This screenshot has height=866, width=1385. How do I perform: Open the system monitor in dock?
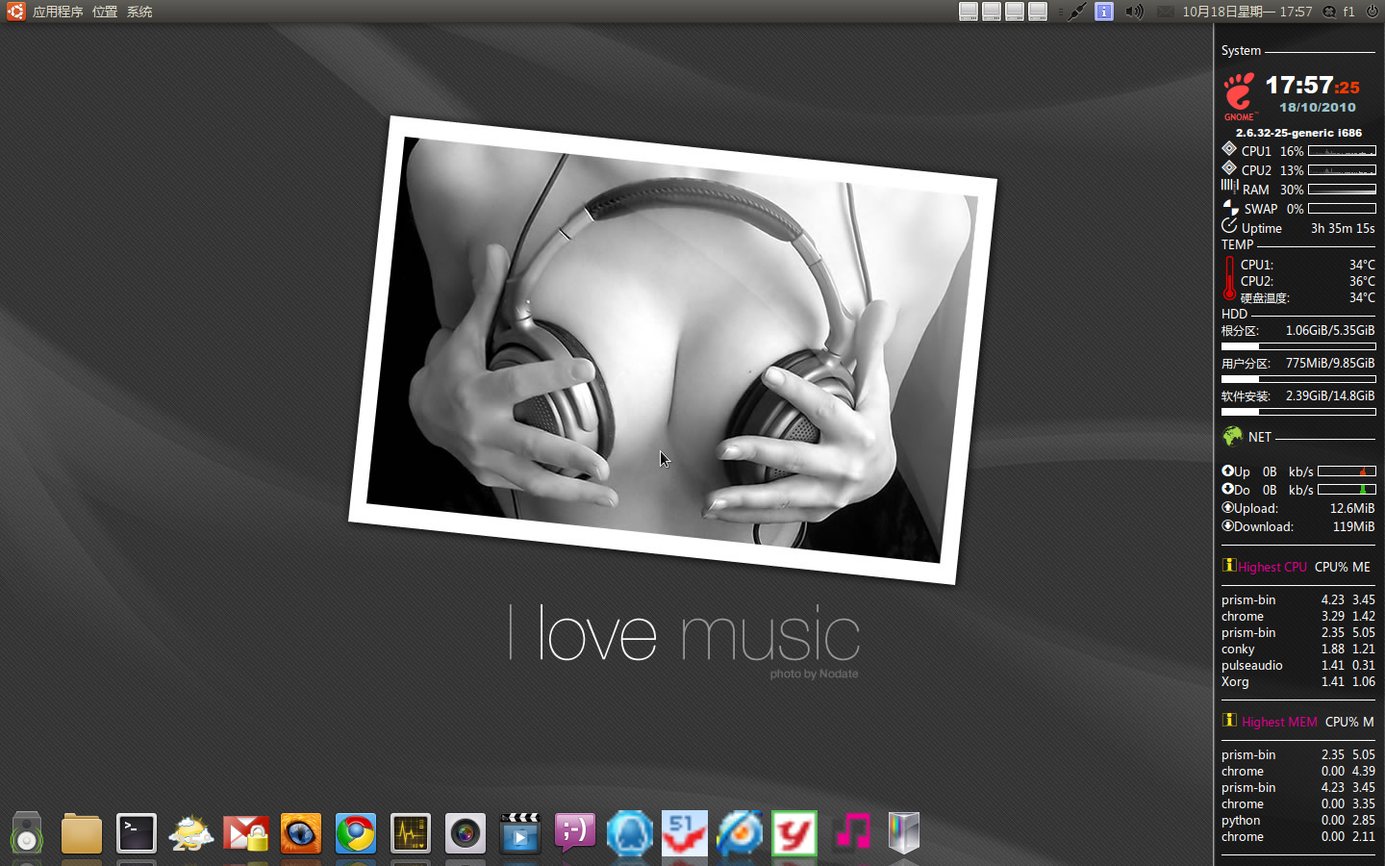click(x=411, y=833)
